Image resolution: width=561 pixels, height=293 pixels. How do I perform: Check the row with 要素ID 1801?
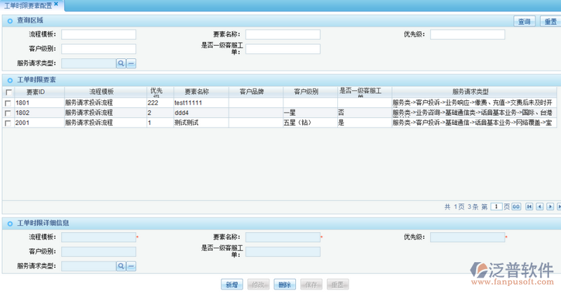coord(8,102)
